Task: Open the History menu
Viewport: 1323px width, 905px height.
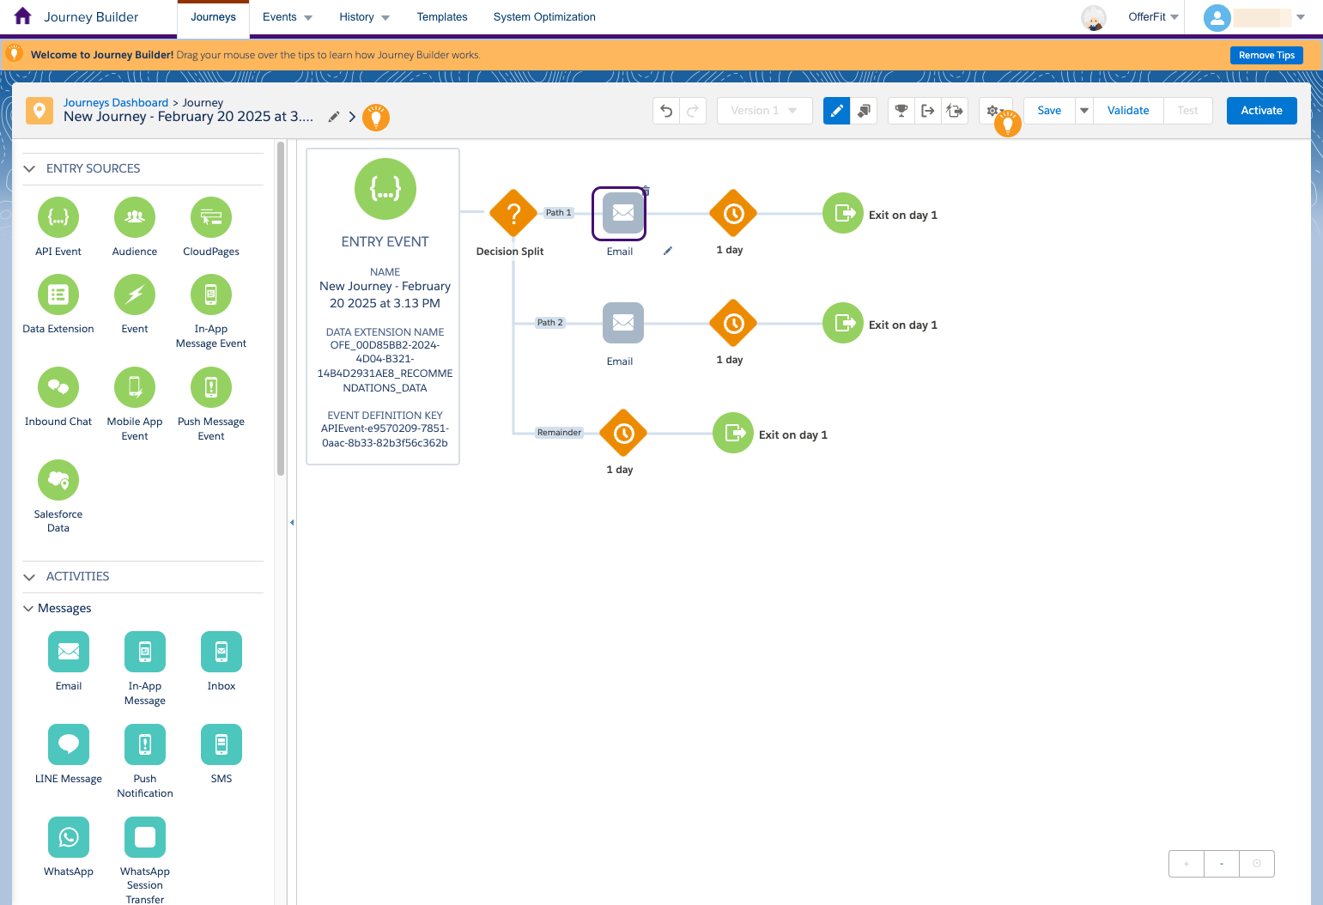Action: (x=364, y=17)
